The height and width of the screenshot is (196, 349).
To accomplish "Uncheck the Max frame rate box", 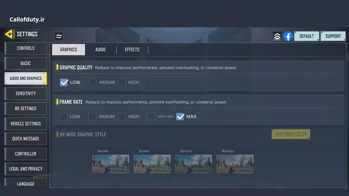I will [x=180, y=117].
